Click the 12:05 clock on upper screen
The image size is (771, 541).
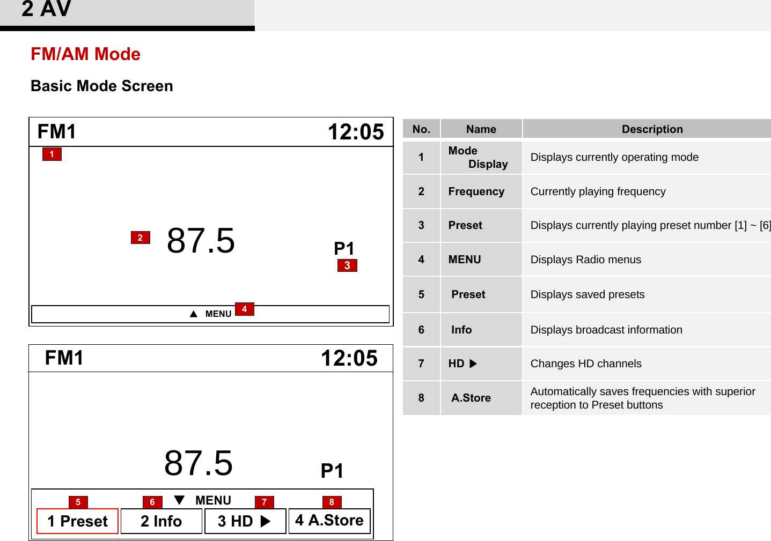point(356,132)
